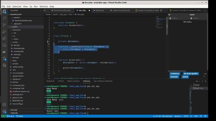The width and height of the screenshot is (216, 121).
Task: Switch to SQL CONSOLE MESSAGES tab
Action: [103, 81]
